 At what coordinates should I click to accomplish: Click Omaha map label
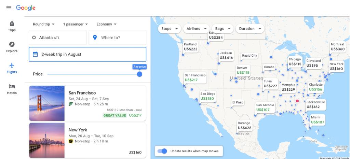pyautogui.click(x=269, y=67)
